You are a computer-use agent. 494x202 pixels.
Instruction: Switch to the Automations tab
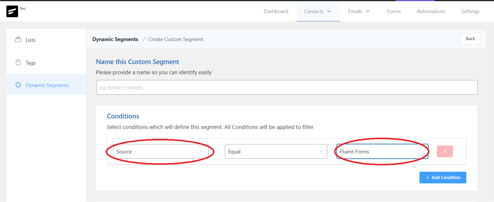tap(431, 11)
